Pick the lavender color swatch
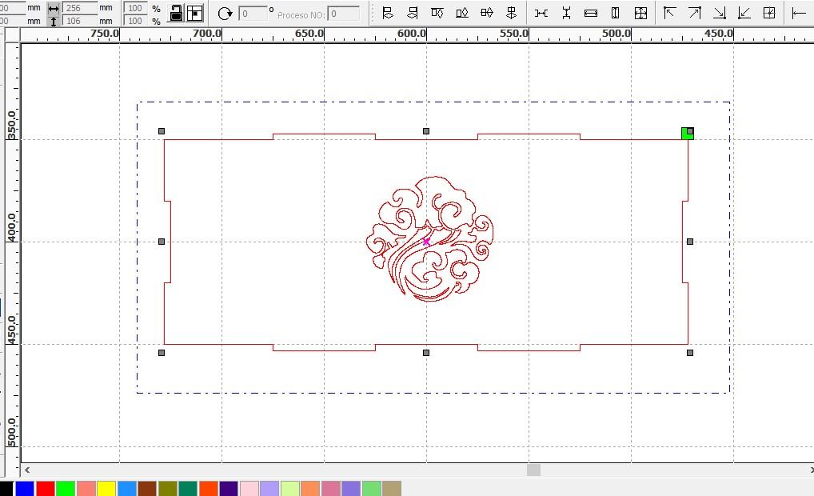The width and height of the screenshot is (814, 496). [x=269, y=488]
